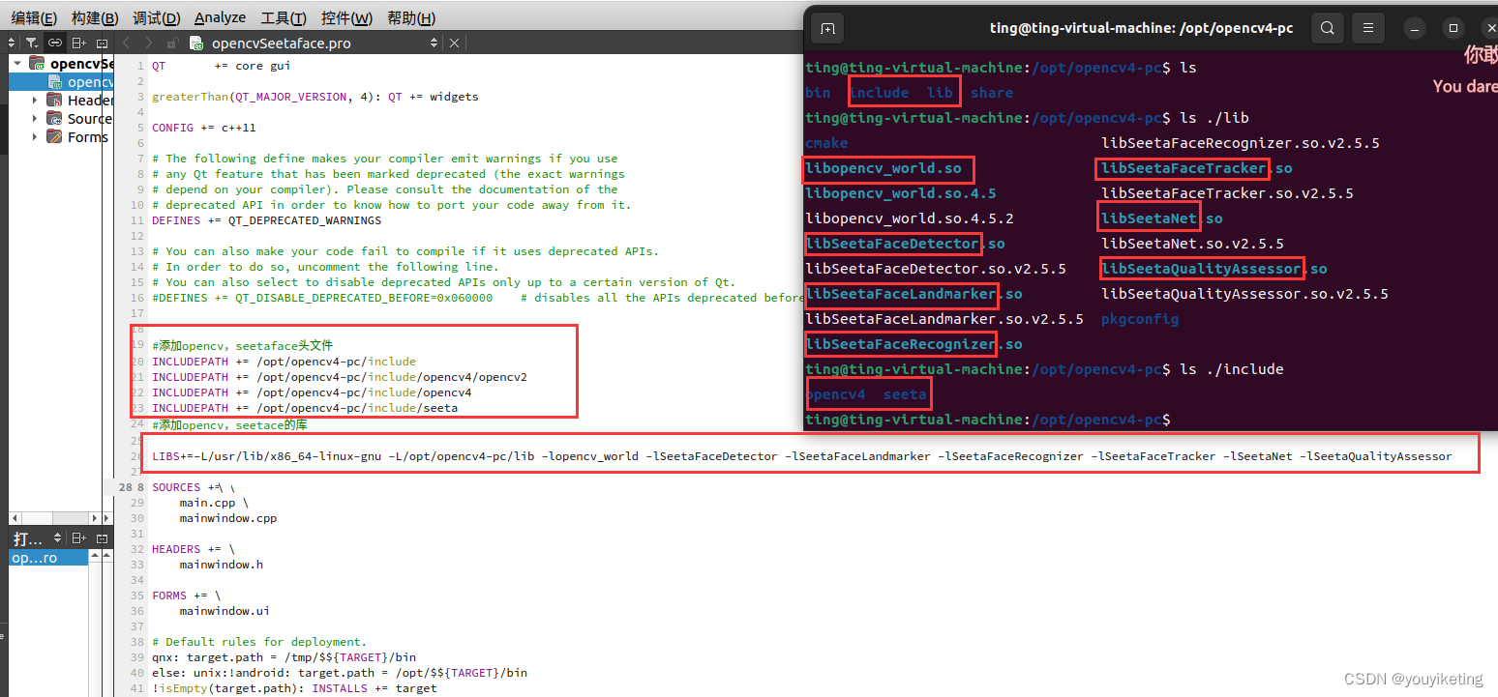Click INCLUDEPATH line ending in opencv4/opencv2

coord(340,377)
